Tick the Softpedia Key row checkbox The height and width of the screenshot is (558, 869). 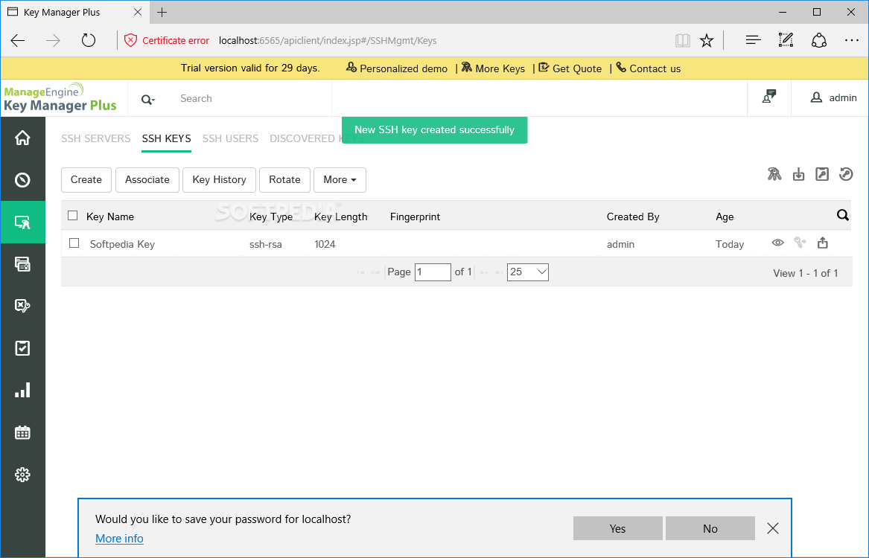click(x=74, y=243)
